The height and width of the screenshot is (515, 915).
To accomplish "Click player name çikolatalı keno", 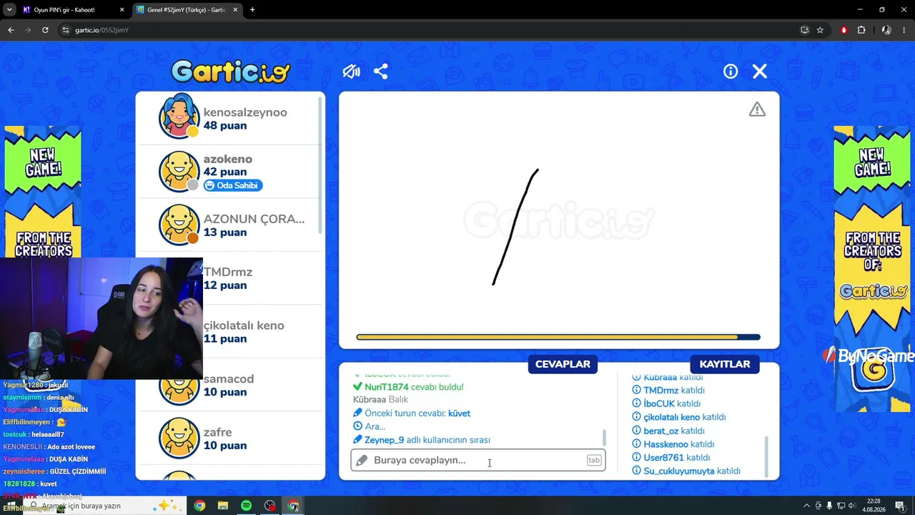I will pyautogui.click(x=244, y=325).
